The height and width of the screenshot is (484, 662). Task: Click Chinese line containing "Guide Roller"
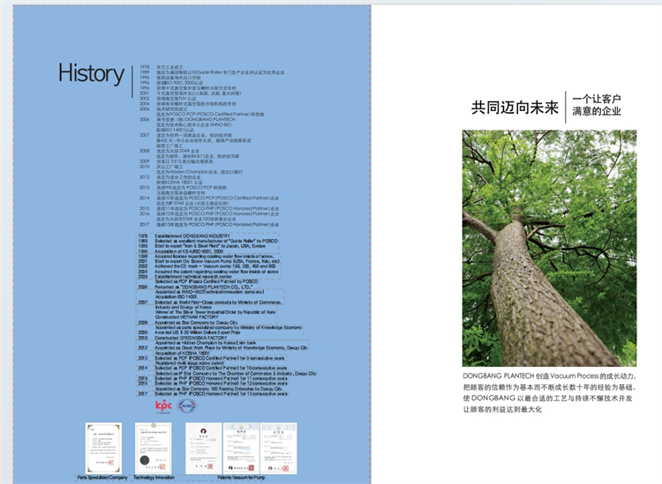221,72
